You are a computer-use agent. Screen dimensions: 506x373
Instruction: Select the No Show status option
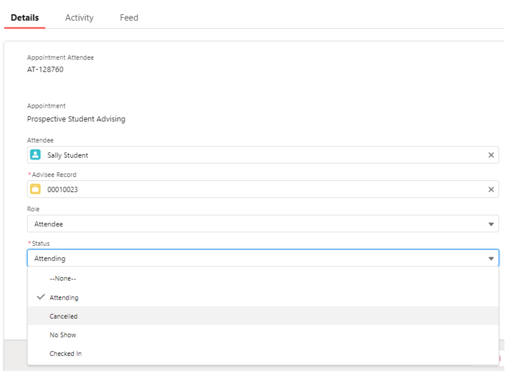point(62,335)
